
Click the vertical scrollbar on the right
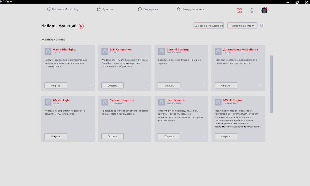click(x=271, y=84)
